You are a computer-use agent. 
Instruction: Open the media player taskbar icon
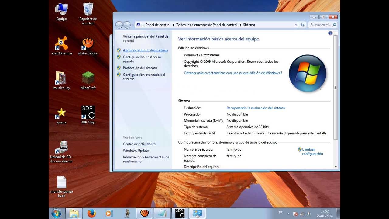click(109, 214)
